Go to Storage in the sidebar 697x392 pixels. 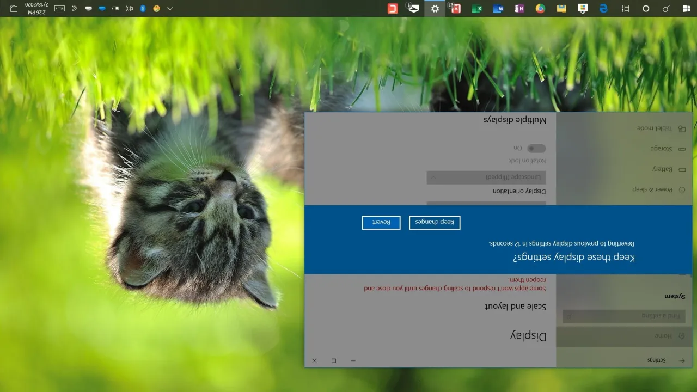pyautogui.click(x=661, y=149)
